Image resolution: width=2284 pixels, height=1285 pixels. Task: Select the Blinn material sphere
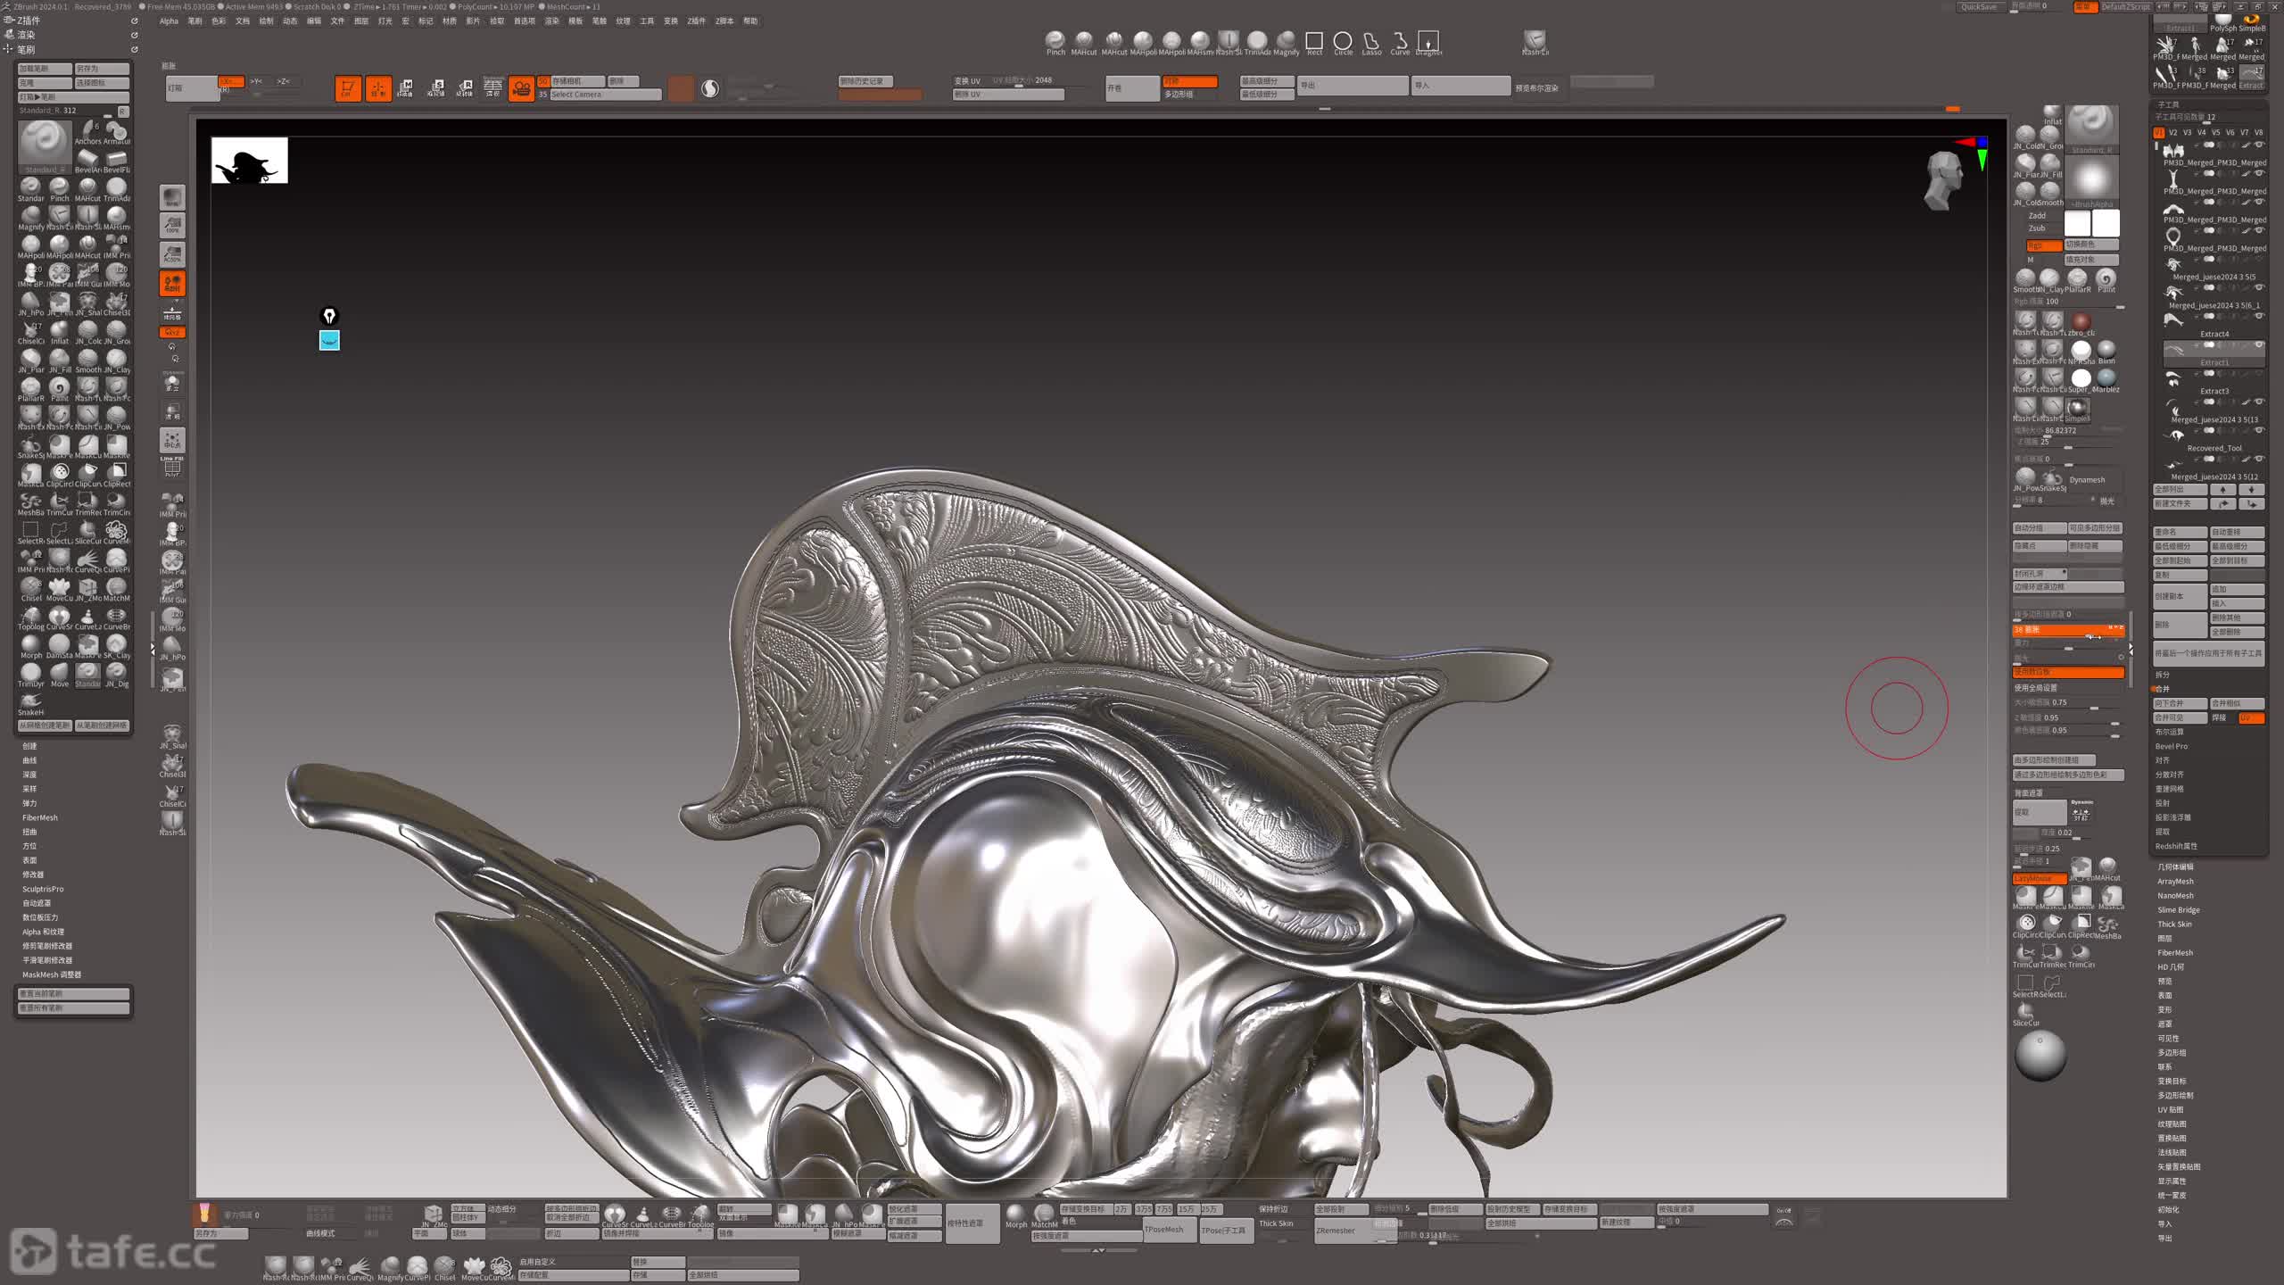coord(2106,352)
